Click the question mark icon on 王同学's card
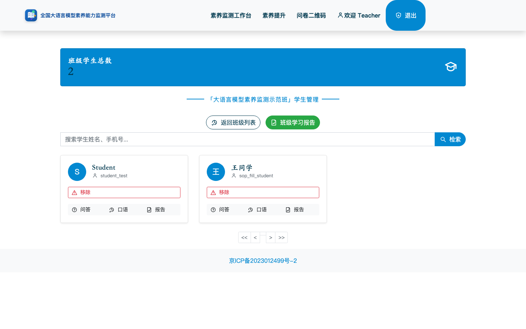Image resolution: width=526 pixels, height=329 pixels. (x=213, y=210)
